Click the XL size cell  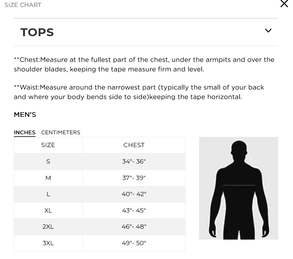(48, 211)
